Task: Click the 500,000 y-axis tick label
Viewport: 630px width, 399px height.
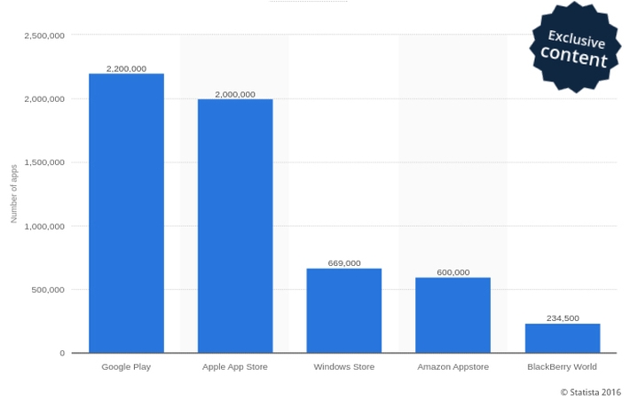Action: 48,290
